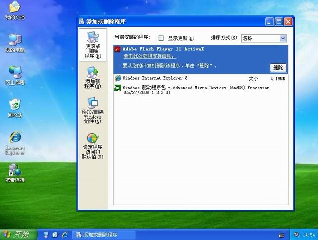
Task: Select the Windows Internet Explorer 8 icon
Action: coord(118,78)
